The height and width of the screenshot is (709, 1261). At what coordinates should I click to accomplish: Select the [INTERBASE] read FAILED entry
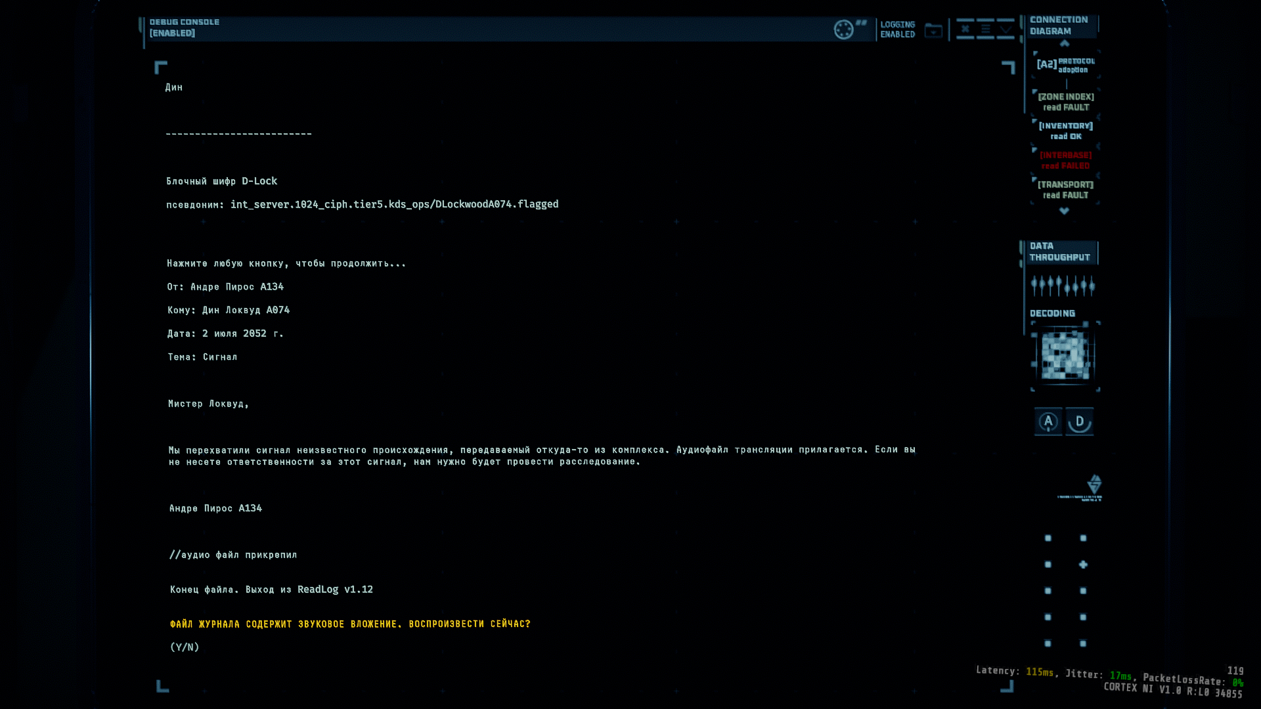tap(1065, 160)
